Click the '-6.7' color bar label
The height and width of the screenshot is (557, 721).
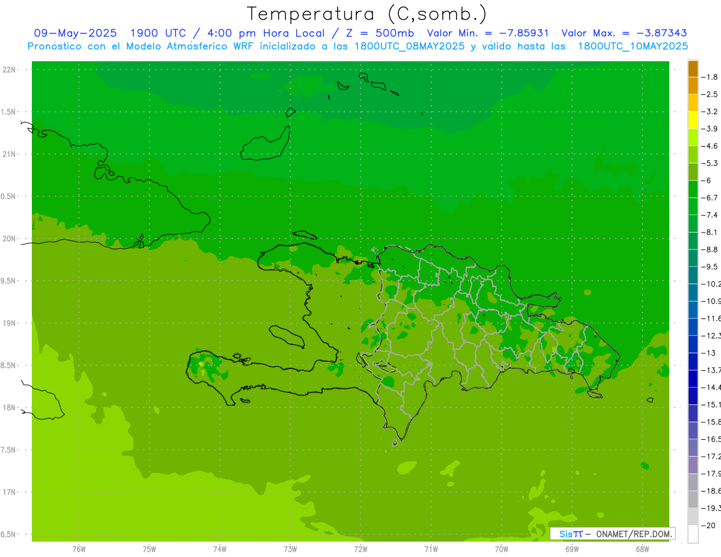point(710,198)
